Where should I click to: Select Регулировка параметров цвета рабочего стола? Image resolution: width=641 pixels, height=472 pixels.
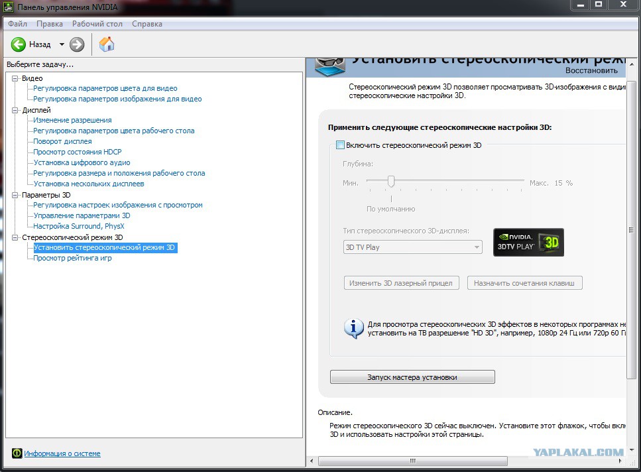click(113, 131)
